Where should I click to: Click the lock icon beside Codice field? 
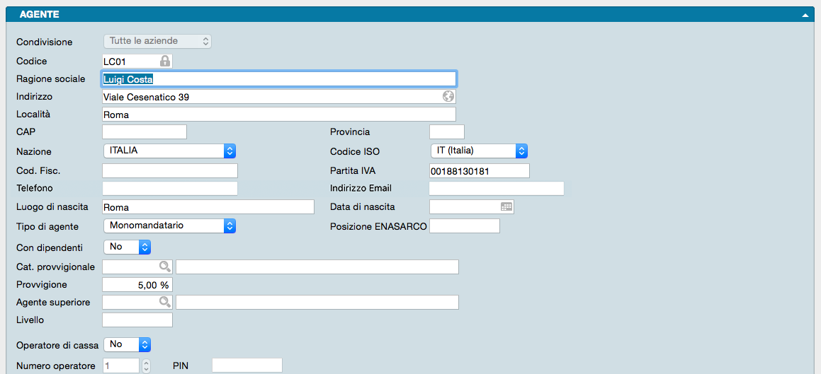[165, 62]
